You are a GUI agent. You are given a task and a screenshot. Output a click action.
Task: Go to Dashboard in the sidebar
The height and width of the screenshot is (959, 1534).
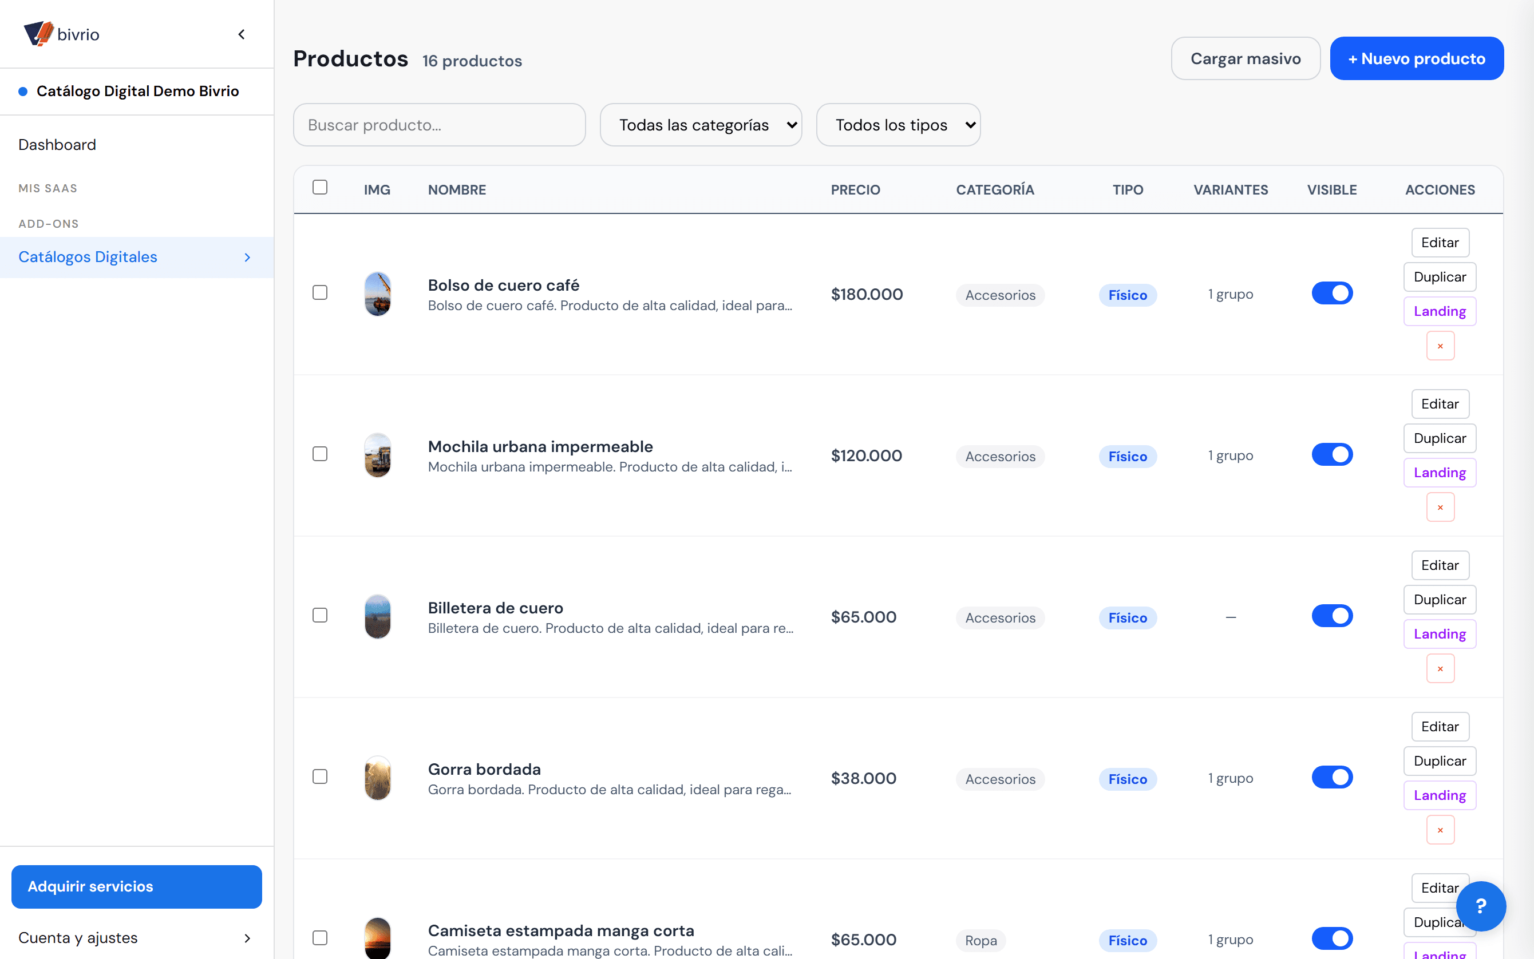coord(57,145)
